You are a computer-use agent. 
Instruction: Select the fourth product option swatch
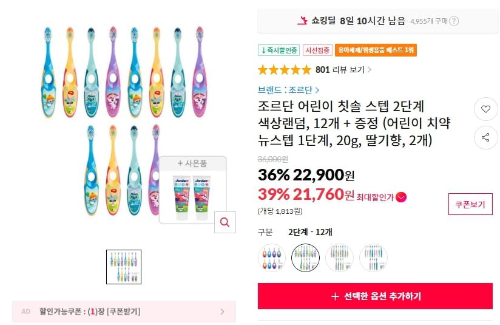(x=373, y=257)
